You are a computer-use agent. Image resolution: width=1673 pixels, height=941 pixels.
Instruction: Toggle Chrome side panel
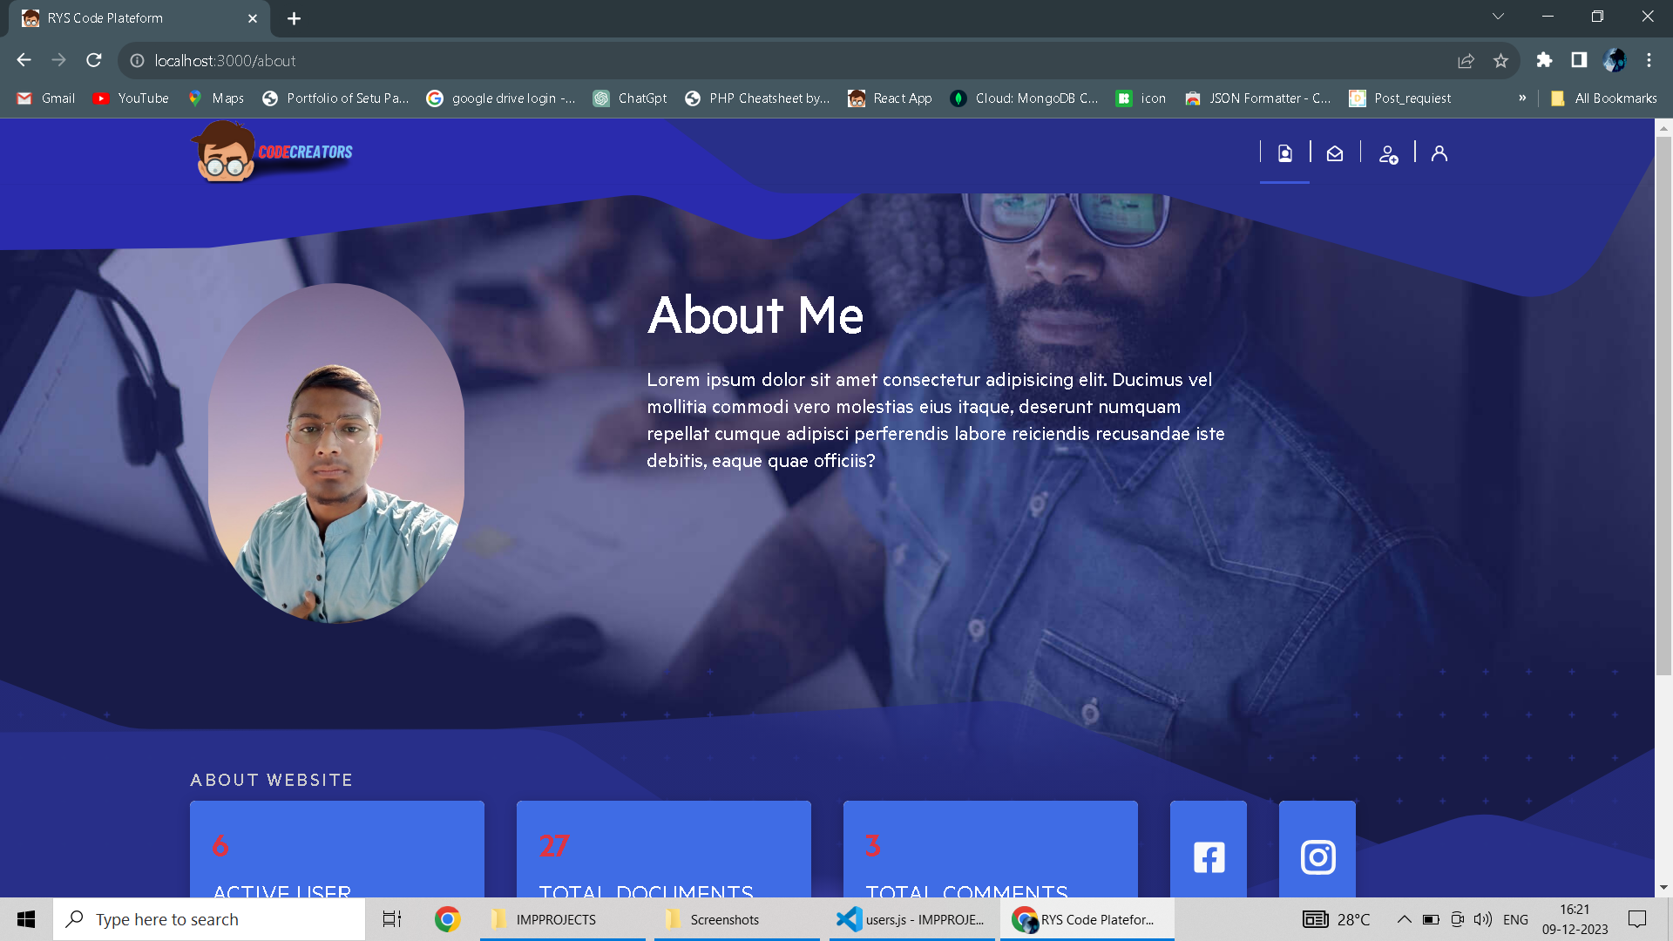[x=1579, y=60]
